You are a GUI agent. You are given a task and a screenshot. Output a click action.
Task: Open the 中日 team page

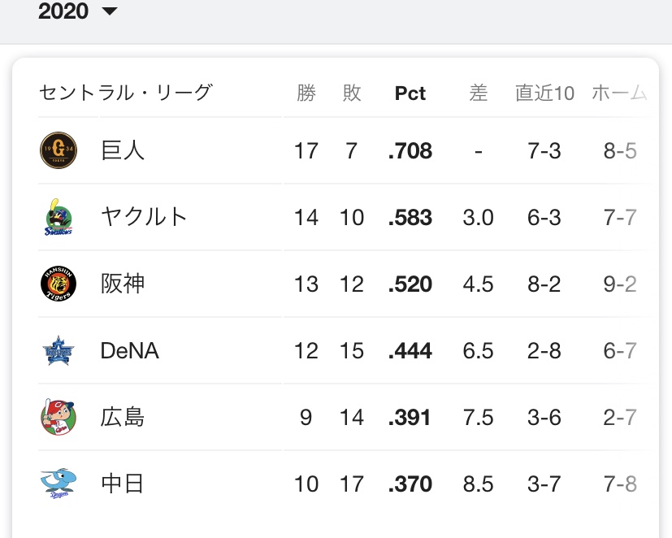(123, 484)
